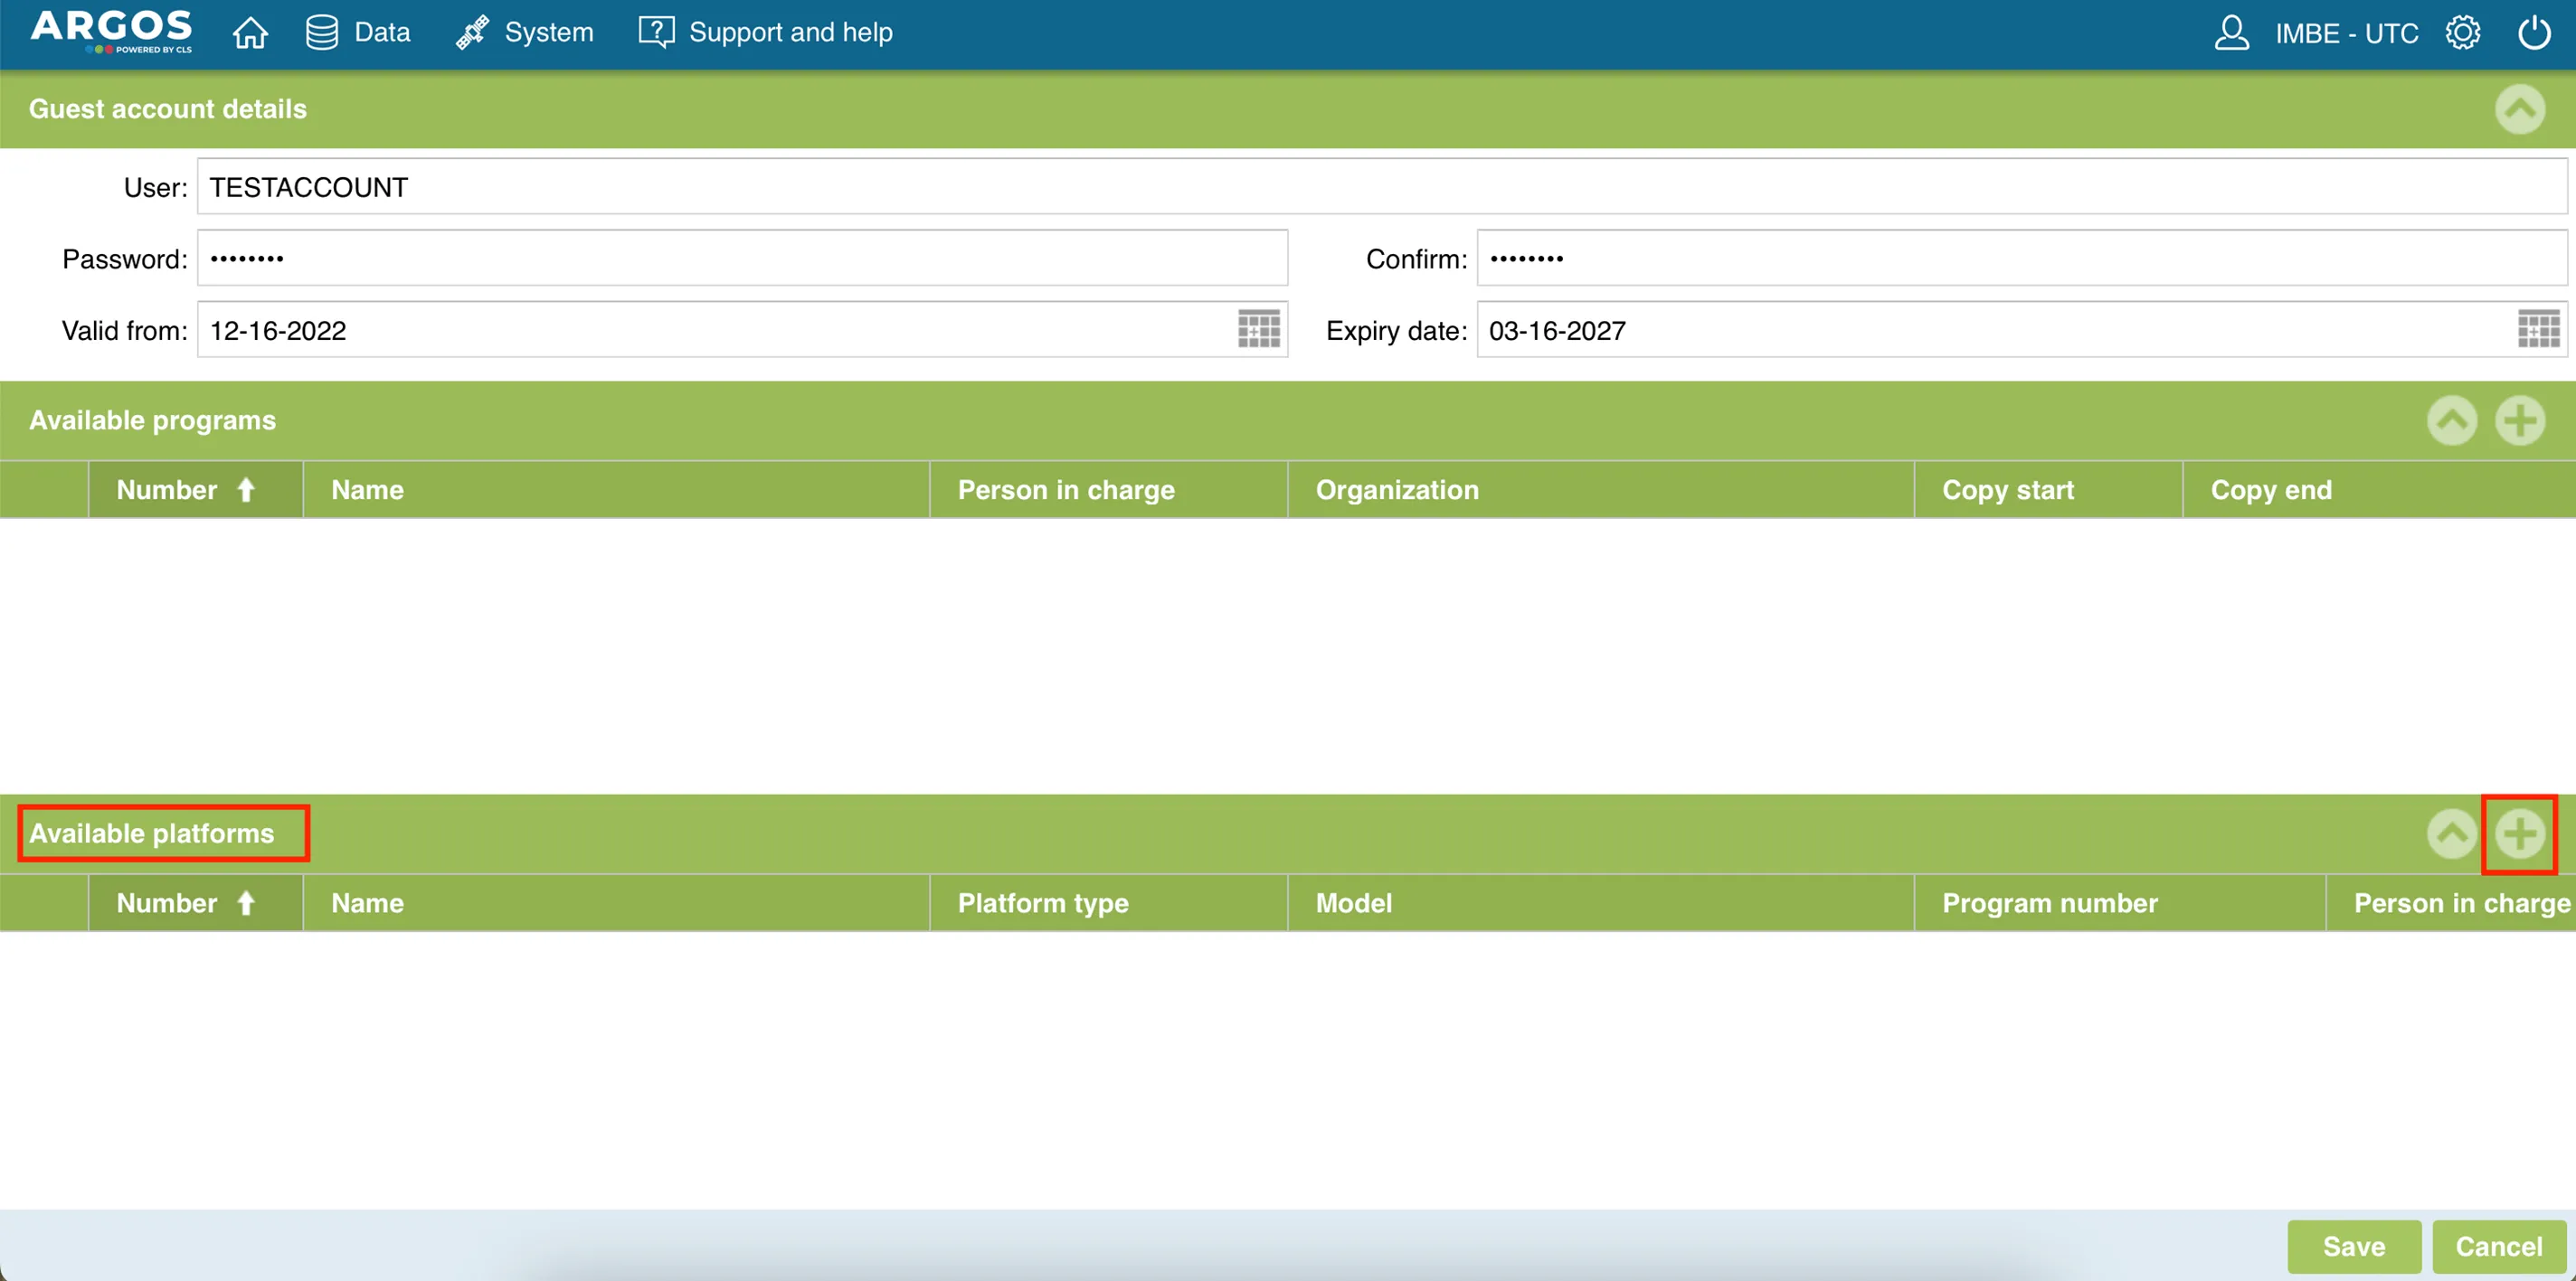Collapse the Available platforms section
The height and width of the screenshot is (1281, 2576).
point(2451,834)
